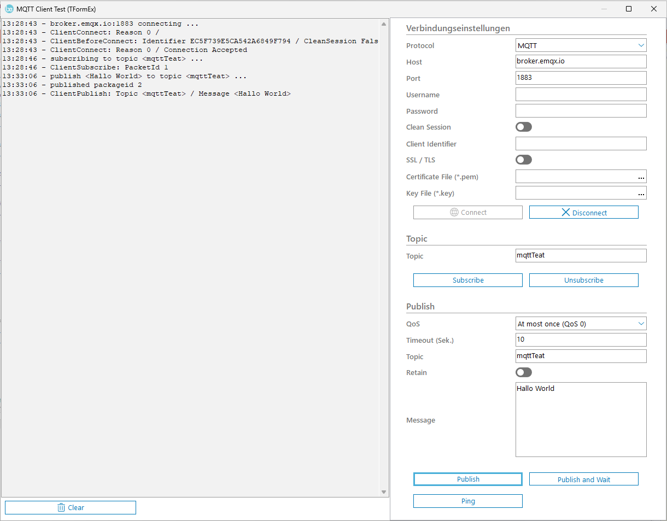This screenshot has width=667, height=521.
Task: Click the app icon in the title bar
Action: [x=9, y=9]
